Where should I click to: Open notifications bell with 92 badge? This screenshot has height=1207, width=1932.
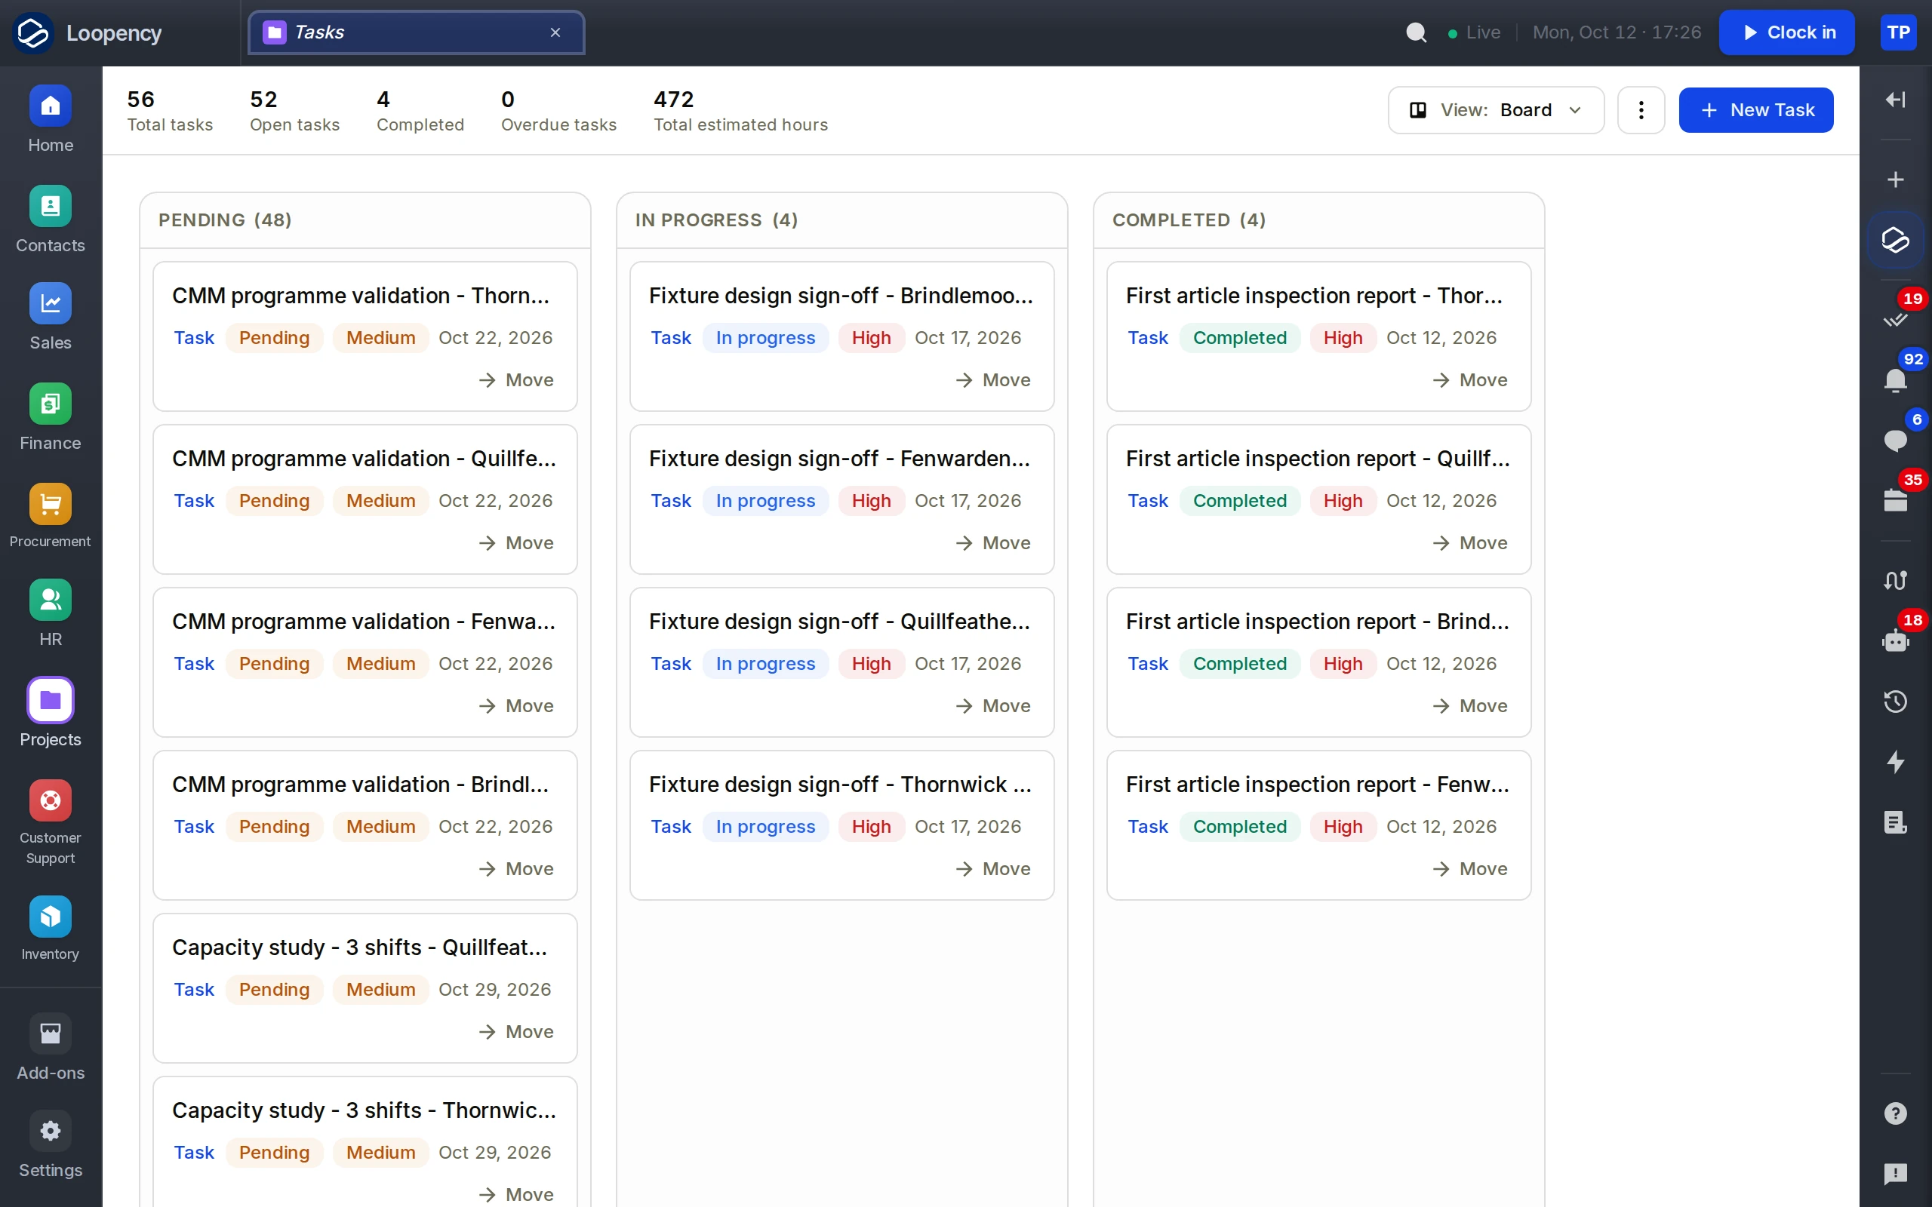[x=1895, y=380]
